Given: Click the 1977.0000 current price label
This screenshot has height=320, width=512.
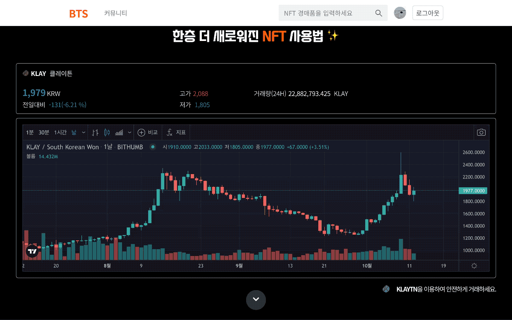Looking at the screenshot, I should (473, 191).
